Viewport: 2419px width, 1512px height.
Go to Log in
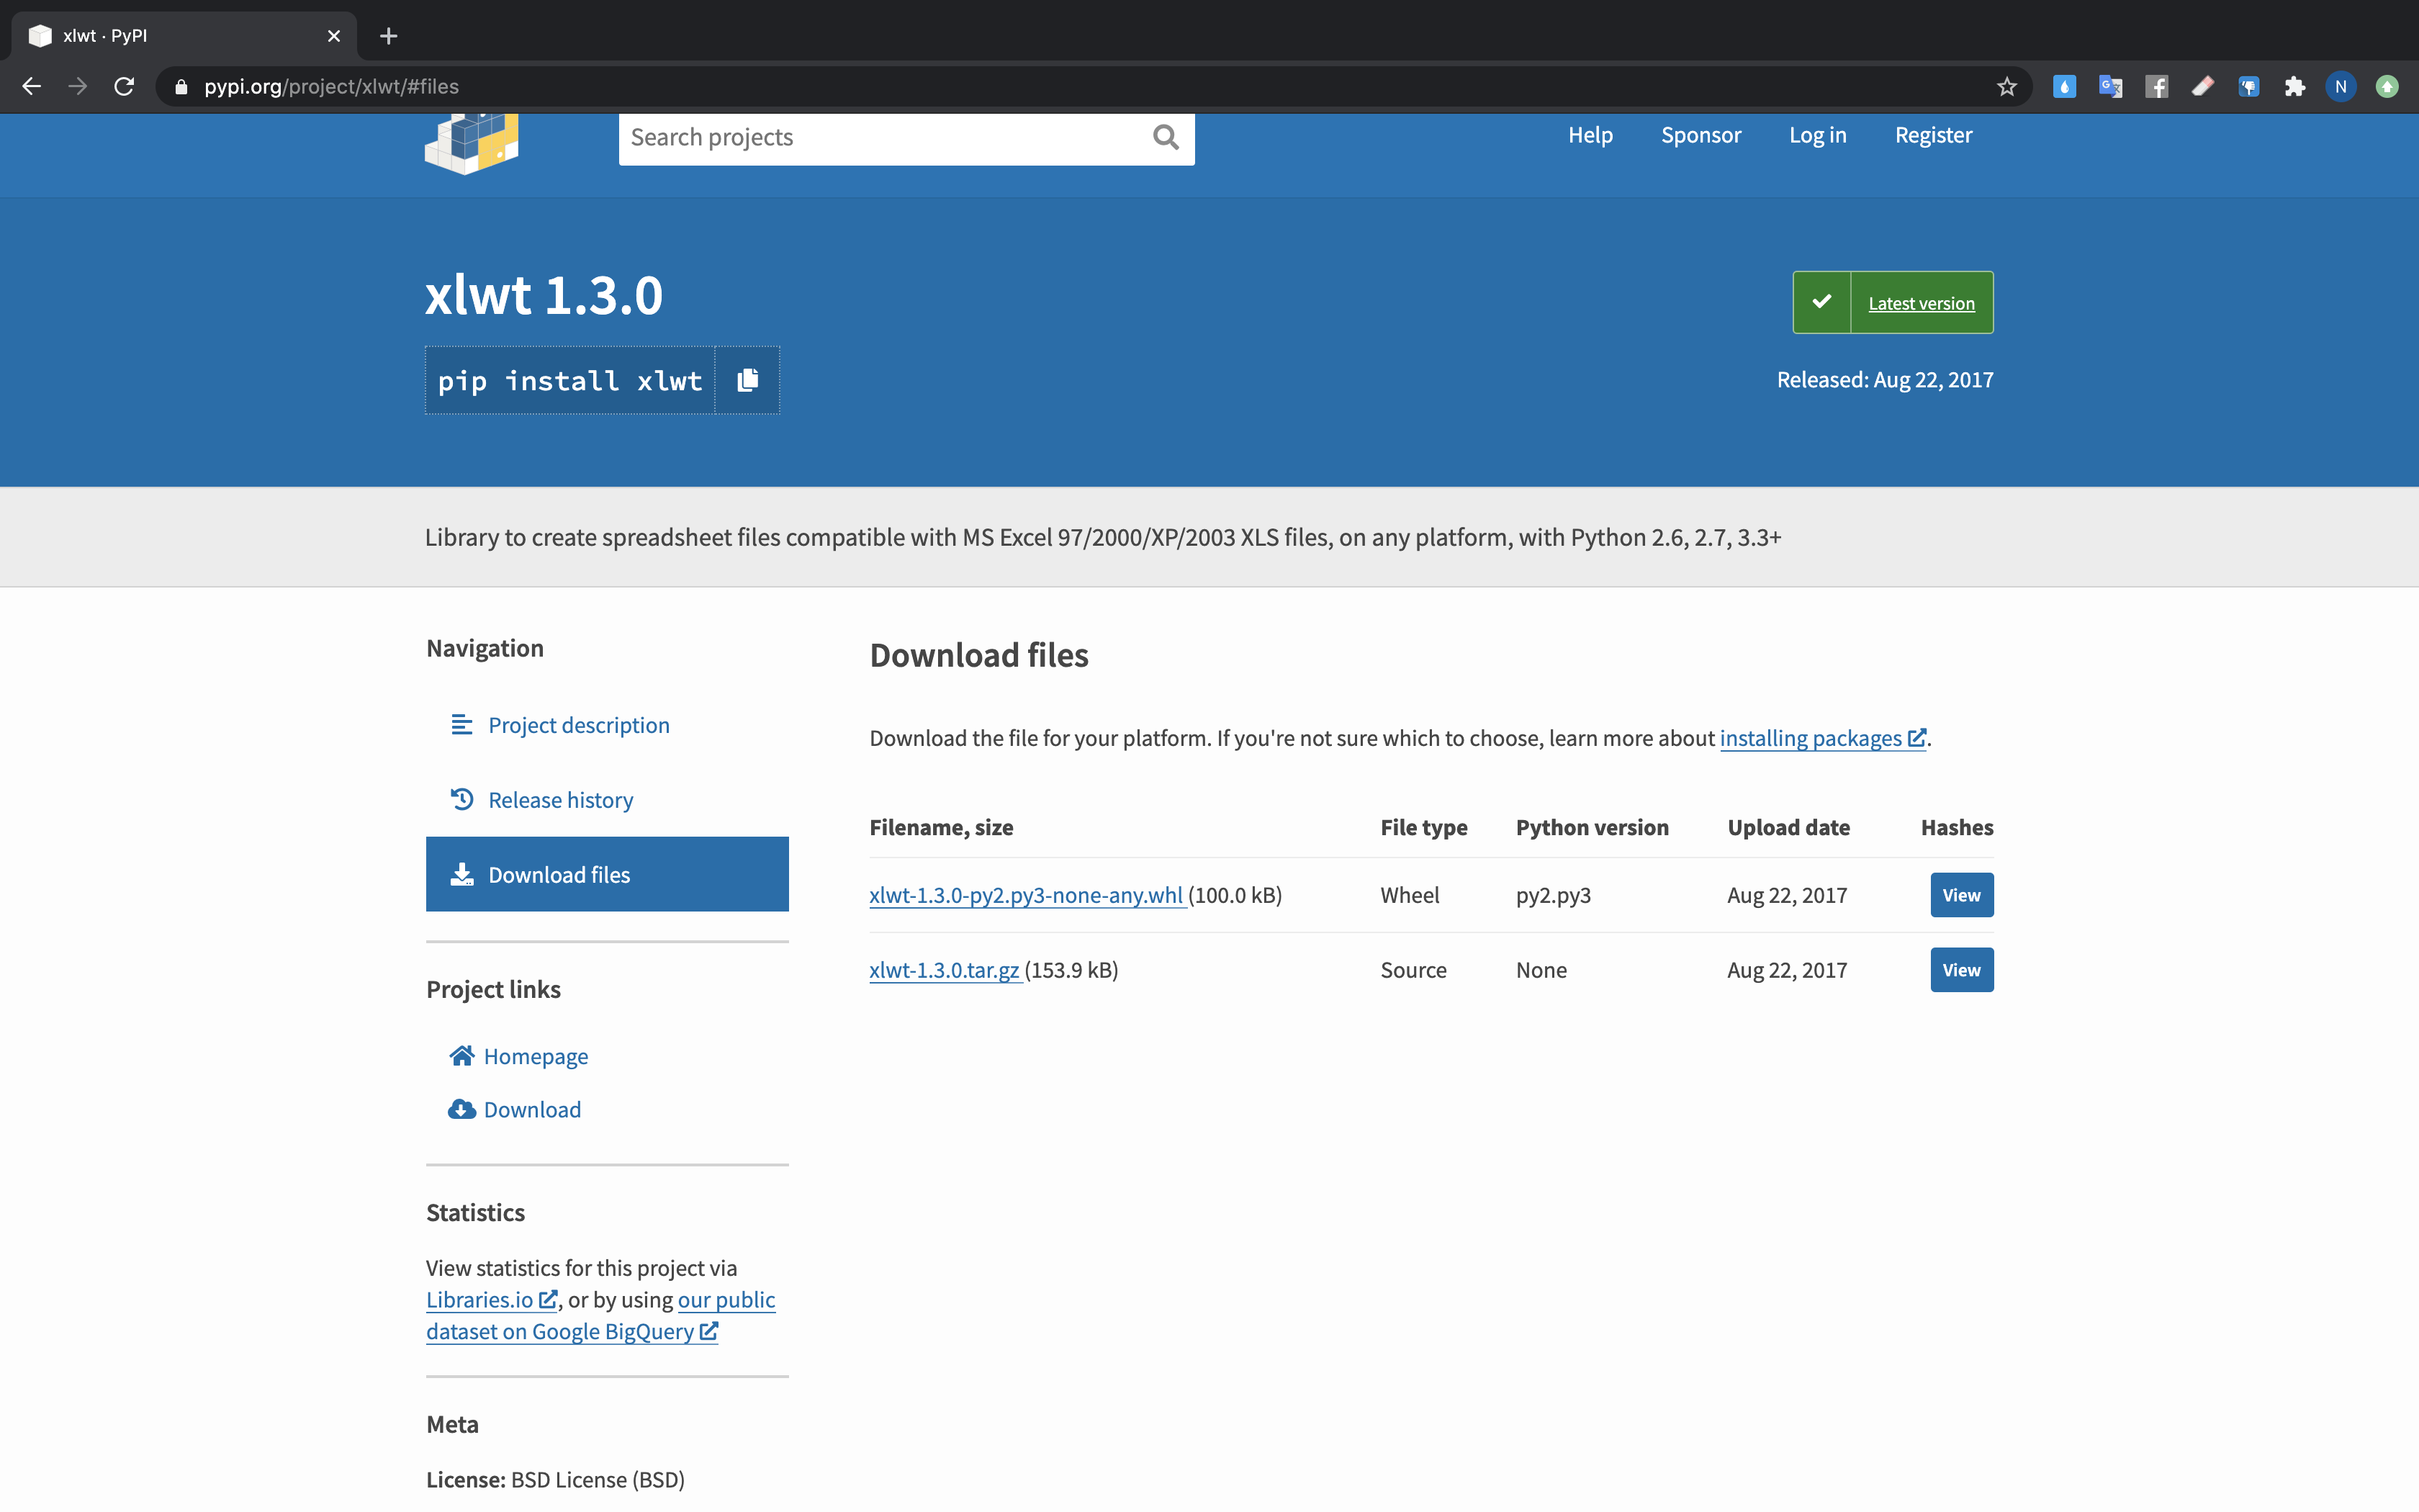[x=1817, y=135]
